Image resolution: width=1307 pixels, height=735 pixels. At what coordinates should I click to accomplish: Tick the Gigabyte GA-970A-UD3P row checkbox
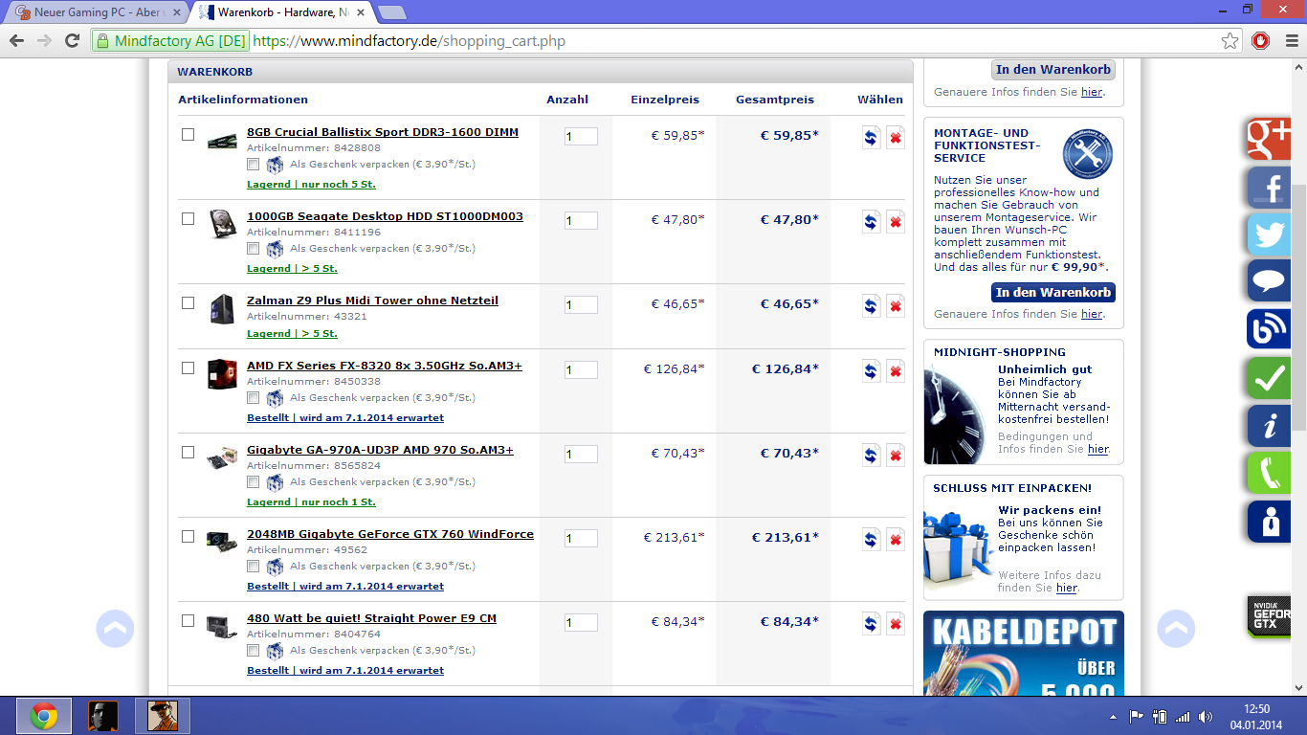[188, 452]
